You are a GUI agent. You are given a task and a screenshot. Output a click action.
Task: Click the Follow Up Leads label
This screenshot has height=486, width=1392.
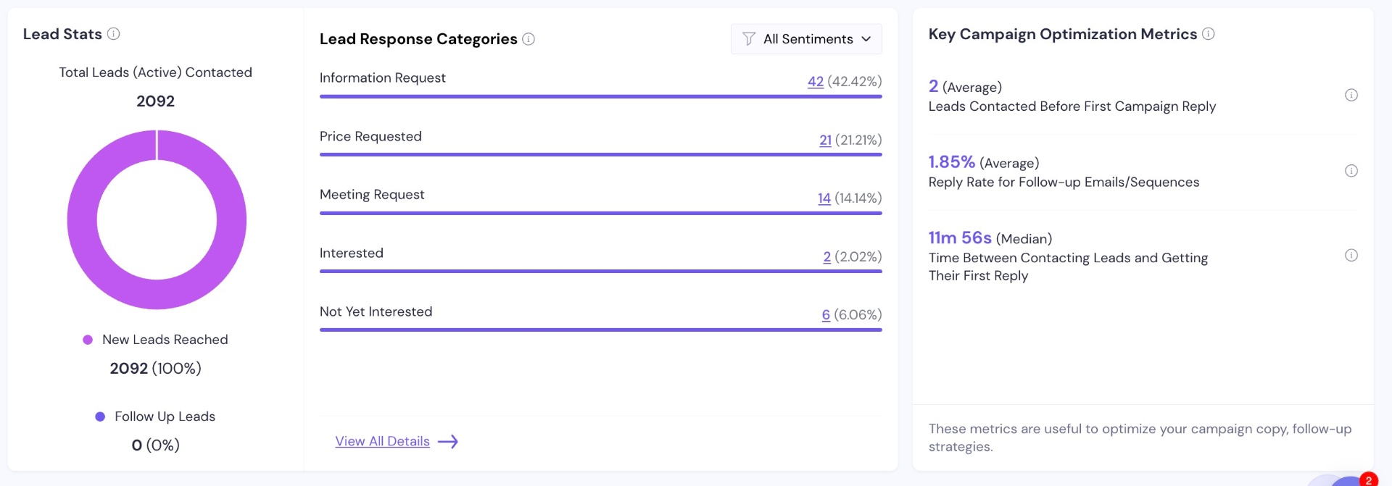click(x=165, y=416)
